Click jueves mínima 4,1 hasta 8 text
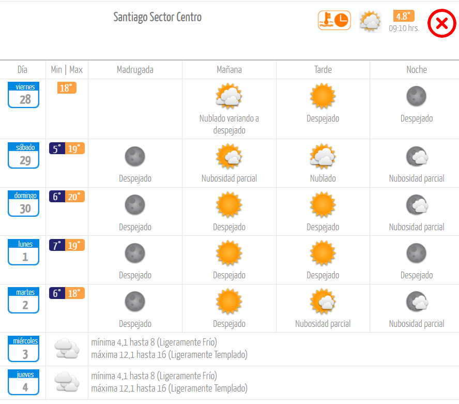Image resolution: width=459 pixels, height=404 pixels. (123, 376)
